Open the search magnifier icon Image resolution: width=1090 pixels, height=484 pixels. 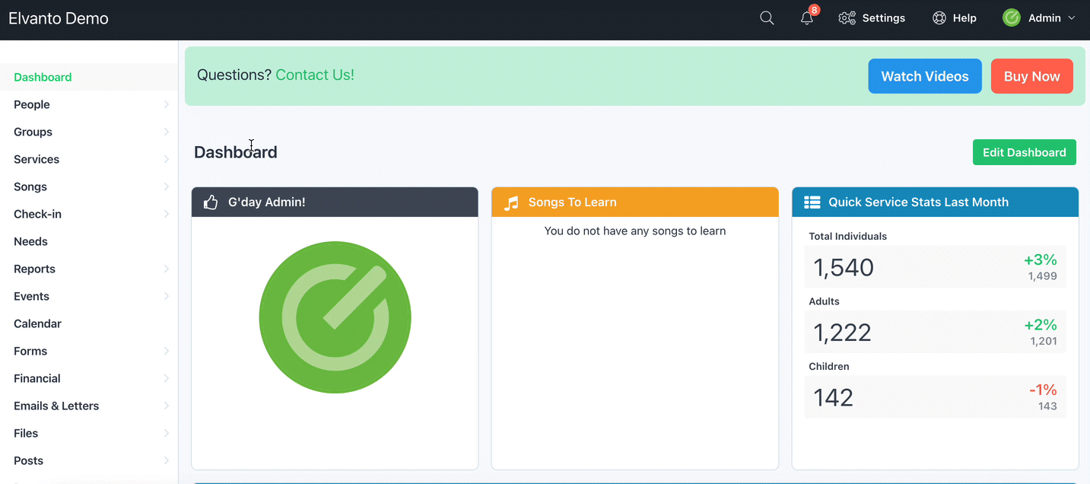pyautogui.click(x=767, y=18)
